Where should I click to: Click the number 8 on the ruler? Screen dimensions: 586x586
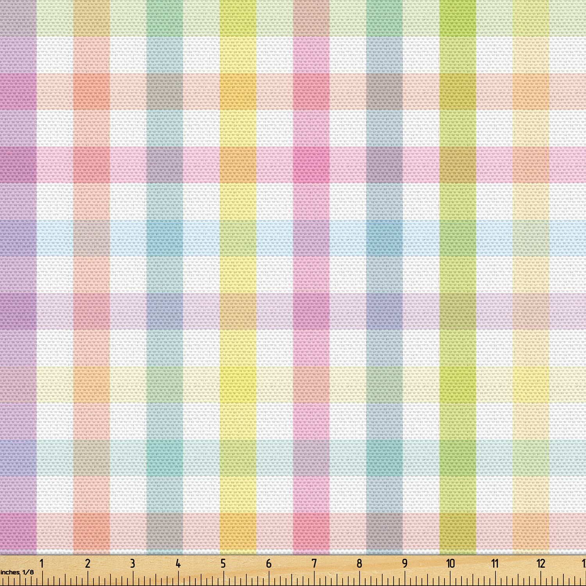coord(359,563)
